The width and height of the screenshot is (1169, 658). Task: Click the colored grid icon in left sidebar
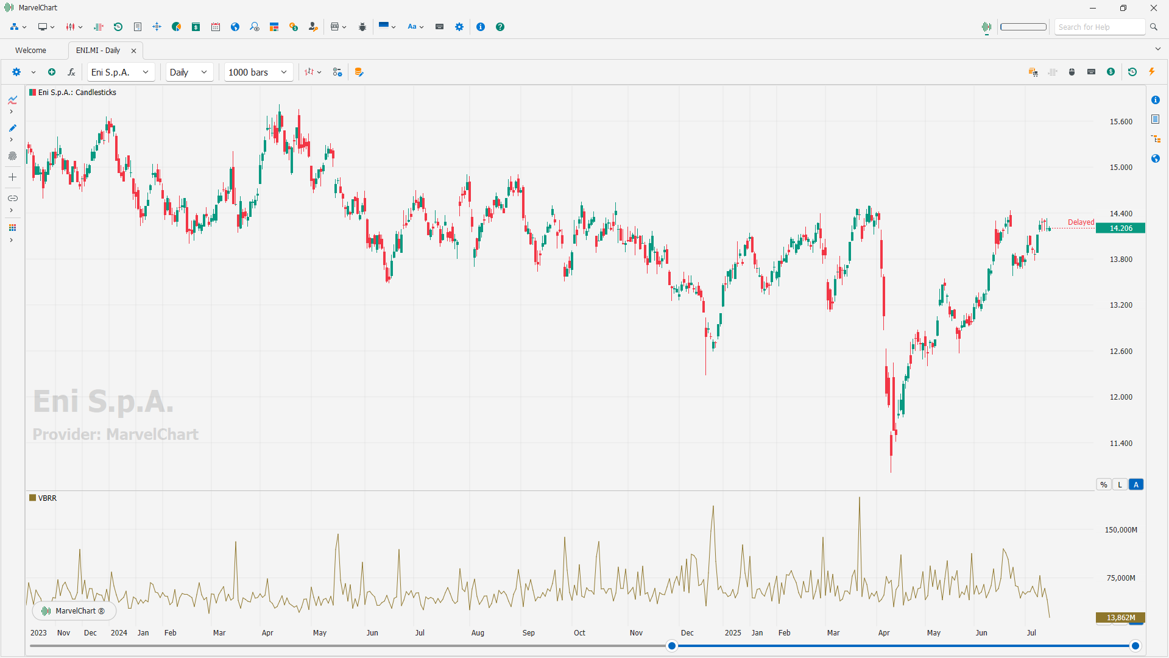(12, 228)
